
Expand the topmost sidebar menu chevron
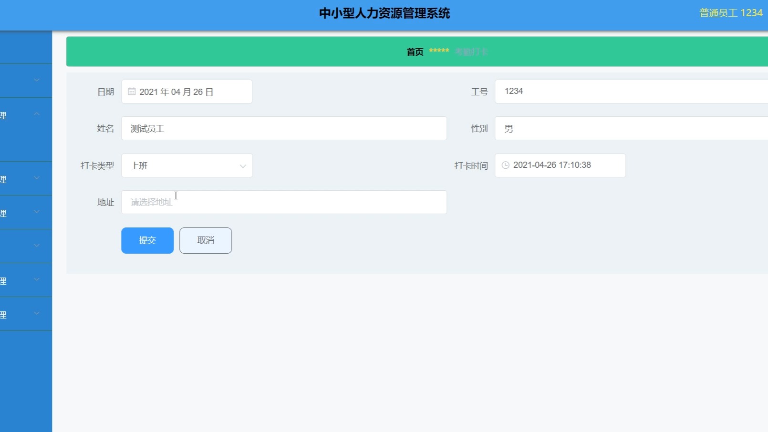tap(37, 80)
